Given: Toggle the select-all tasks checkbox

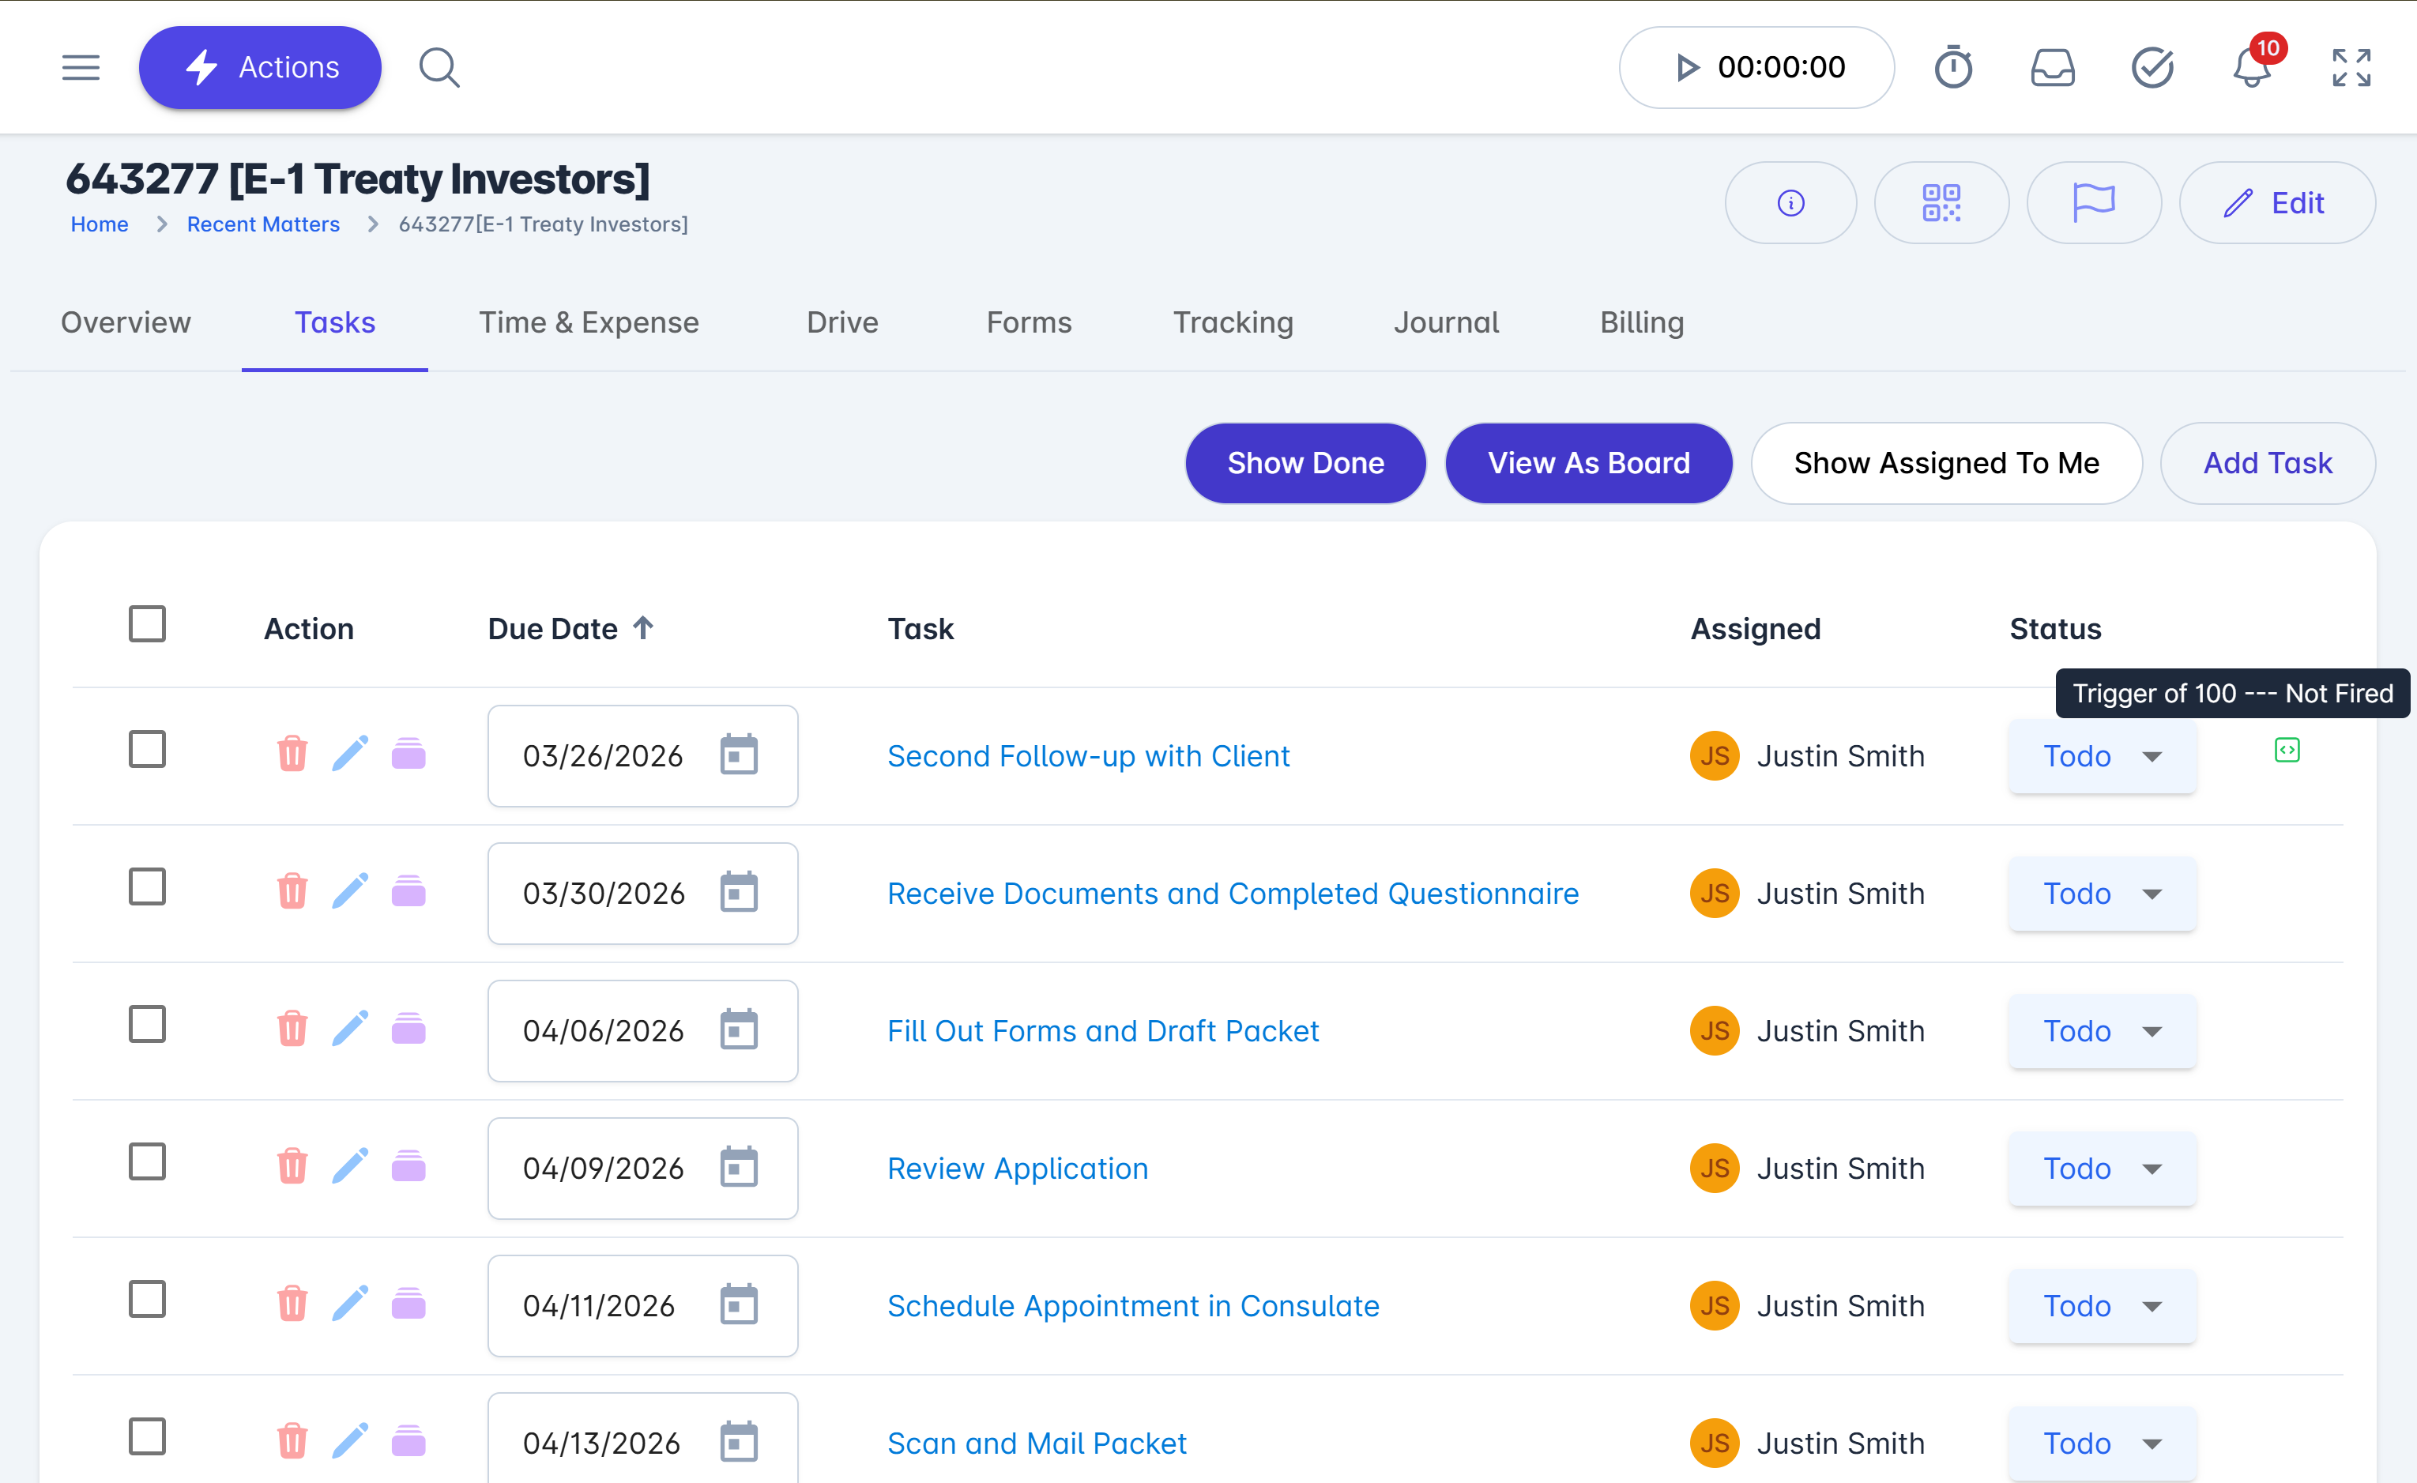Looking at the screenshot, I should click(x=147, y=624).
